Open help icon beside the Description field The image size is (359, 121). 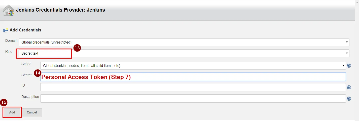[x=349, y=99]
